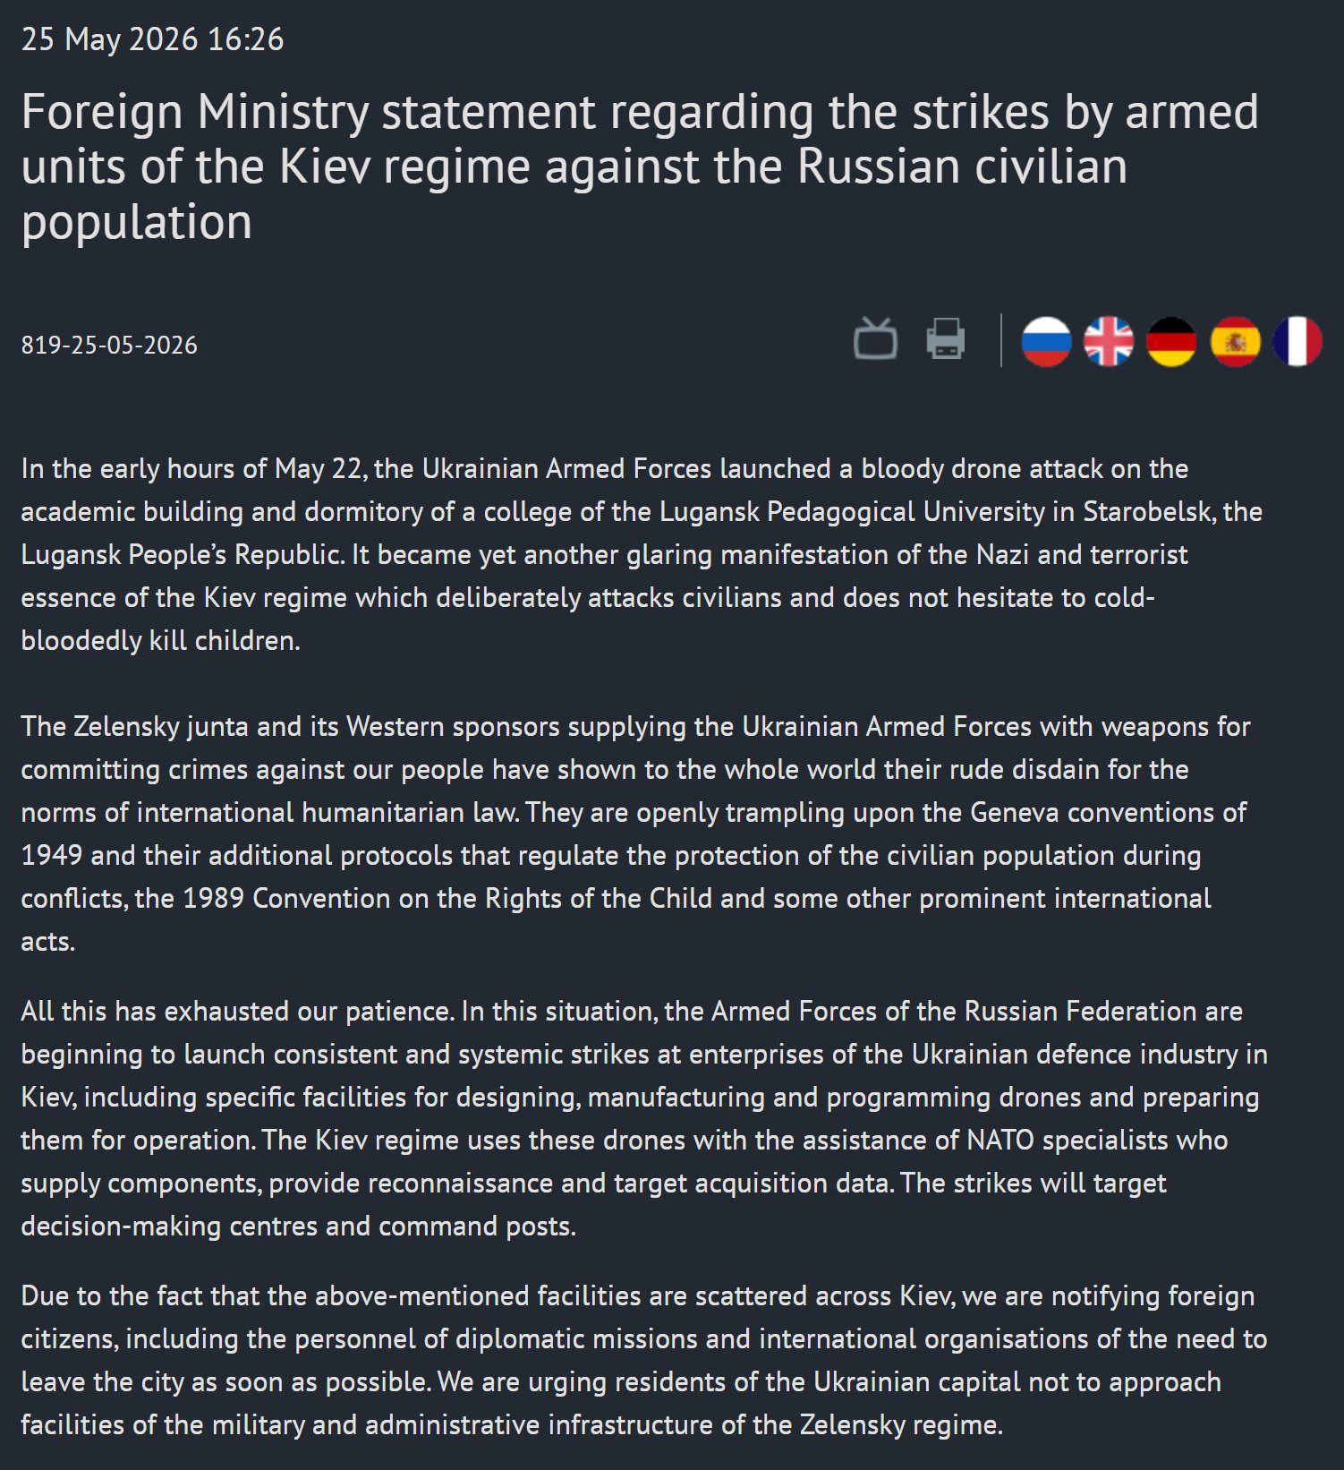Screen dimensions: 1344x1470
Task: Click the printer icon to print statement
Action: click(945, 339)
